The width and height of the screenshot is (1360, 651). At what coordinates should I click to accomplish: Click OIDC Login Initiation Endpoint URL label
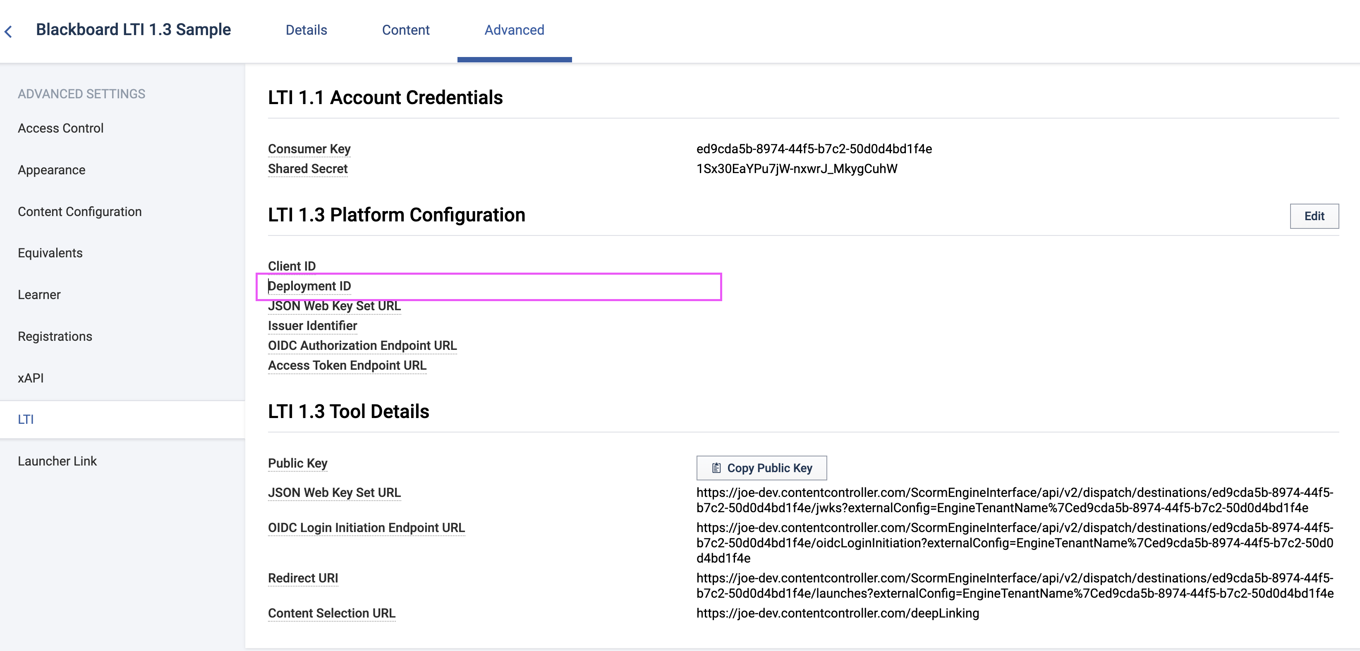click(366, 528)
